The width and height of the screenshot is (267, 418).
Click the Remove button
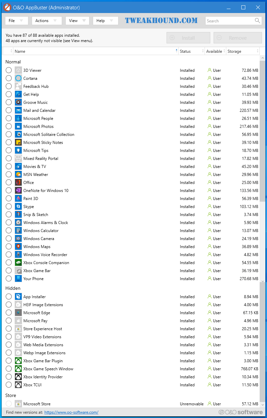tap(238, 38)
